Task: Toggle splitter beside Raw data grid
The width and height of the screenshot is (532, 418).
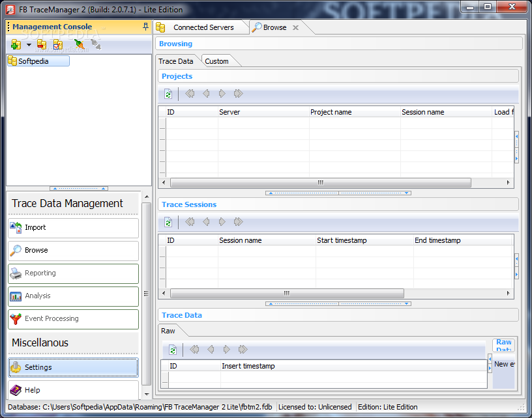Action: (490, 363)
